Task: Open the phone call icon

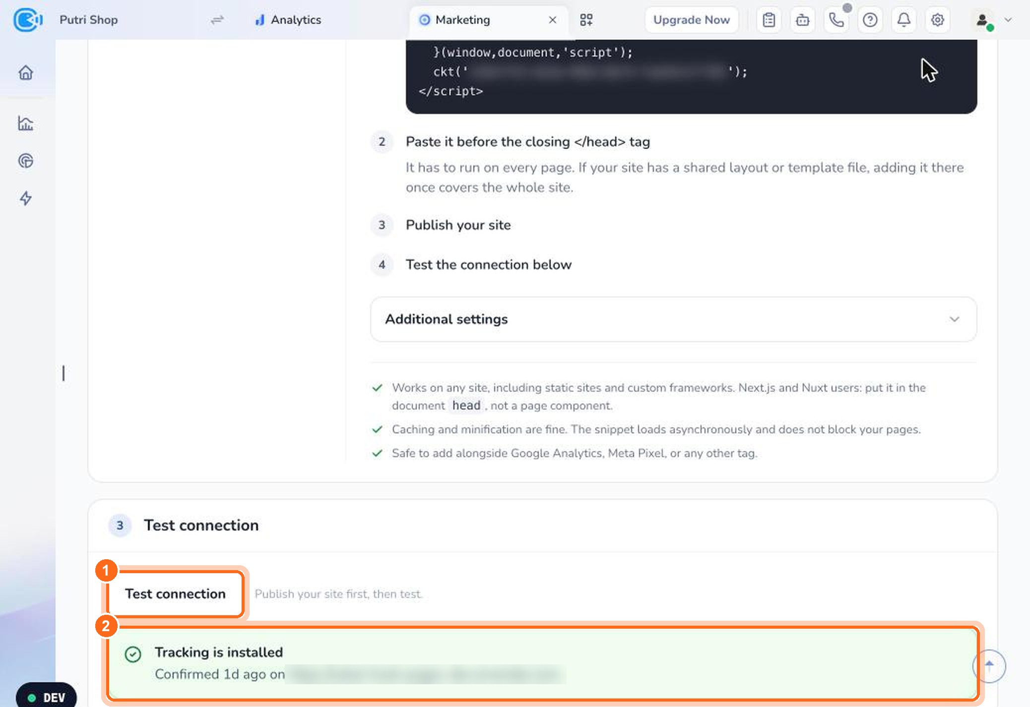Action: tap(837, 20)
